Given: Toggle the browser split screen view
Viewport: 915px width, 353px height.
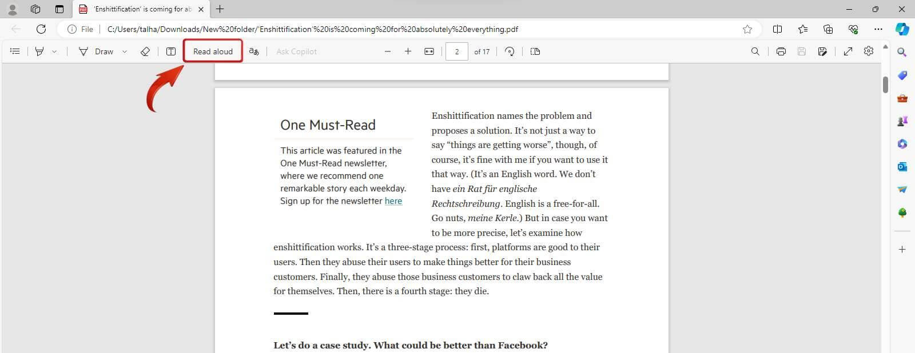Looking at the screenshot, I should [x=777, y=29].
